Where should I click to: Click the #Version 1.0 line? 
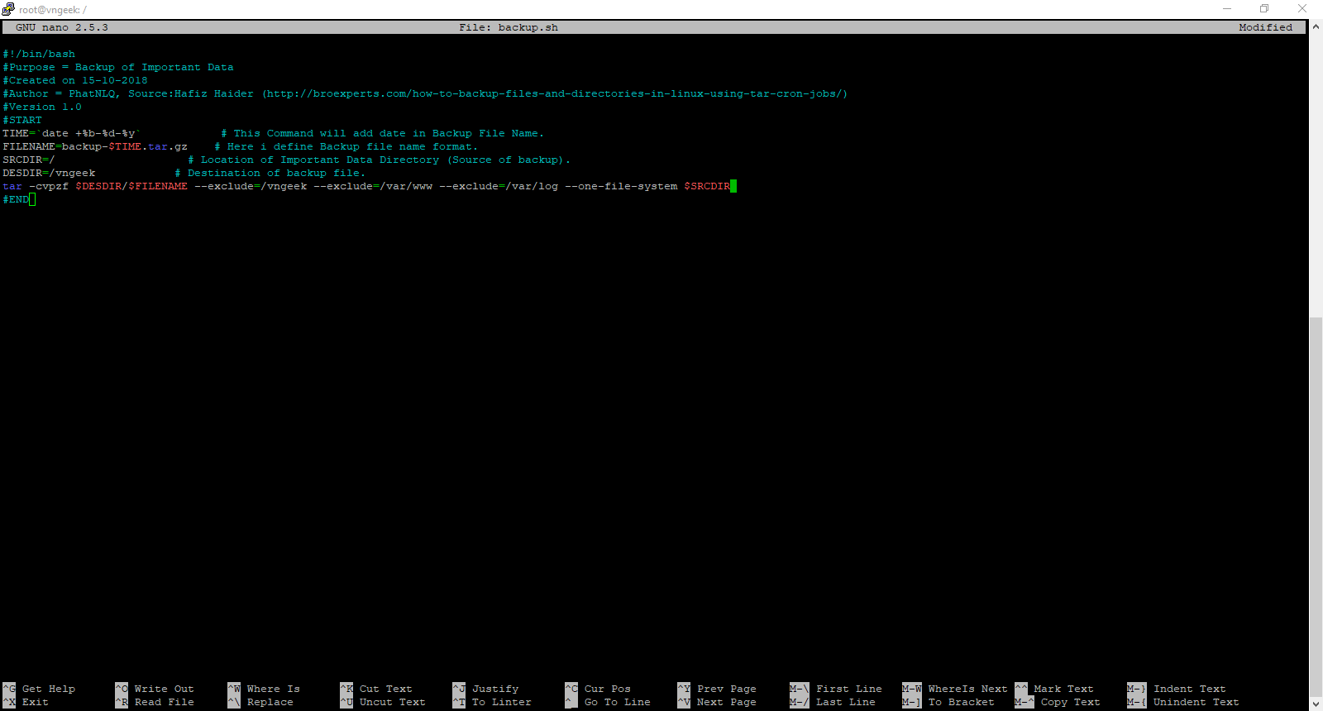tap(42, 107)
